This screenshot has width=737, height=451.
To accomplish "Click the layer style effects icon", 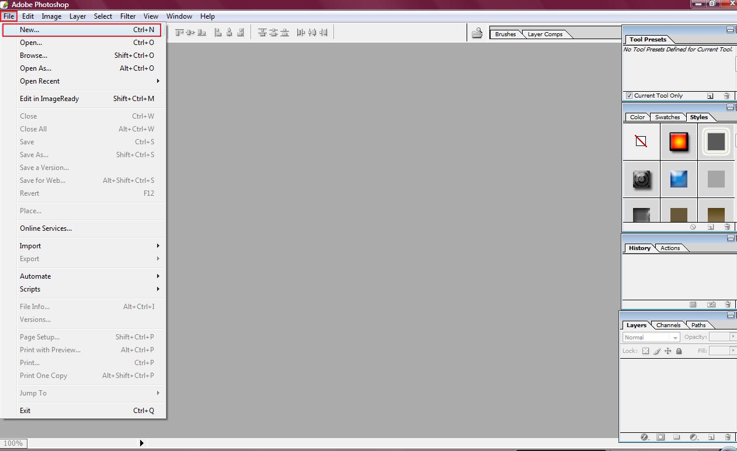I will point(645,437).
